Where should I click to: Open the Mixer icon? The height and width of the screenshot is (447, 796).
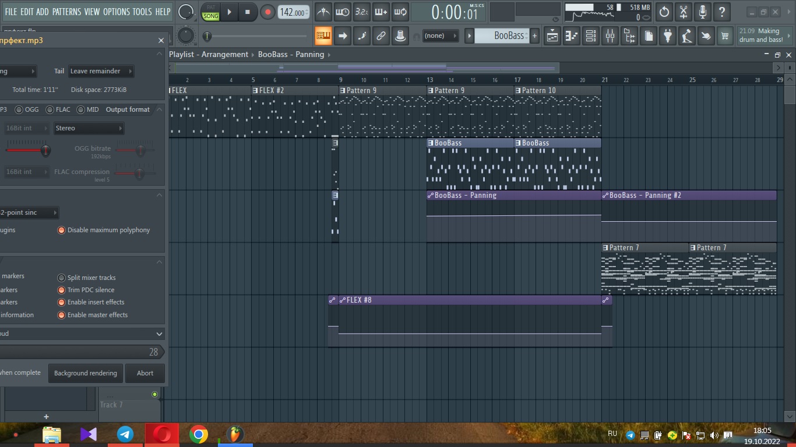(x=610, y=36)
